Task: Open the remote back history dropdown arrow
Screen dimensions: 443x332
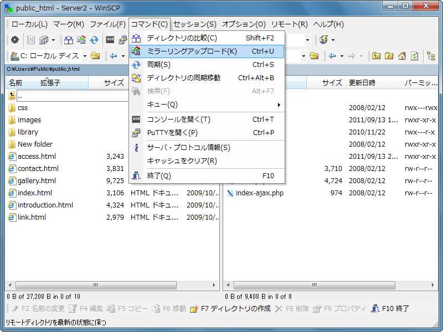Action: tap(342, 56)
